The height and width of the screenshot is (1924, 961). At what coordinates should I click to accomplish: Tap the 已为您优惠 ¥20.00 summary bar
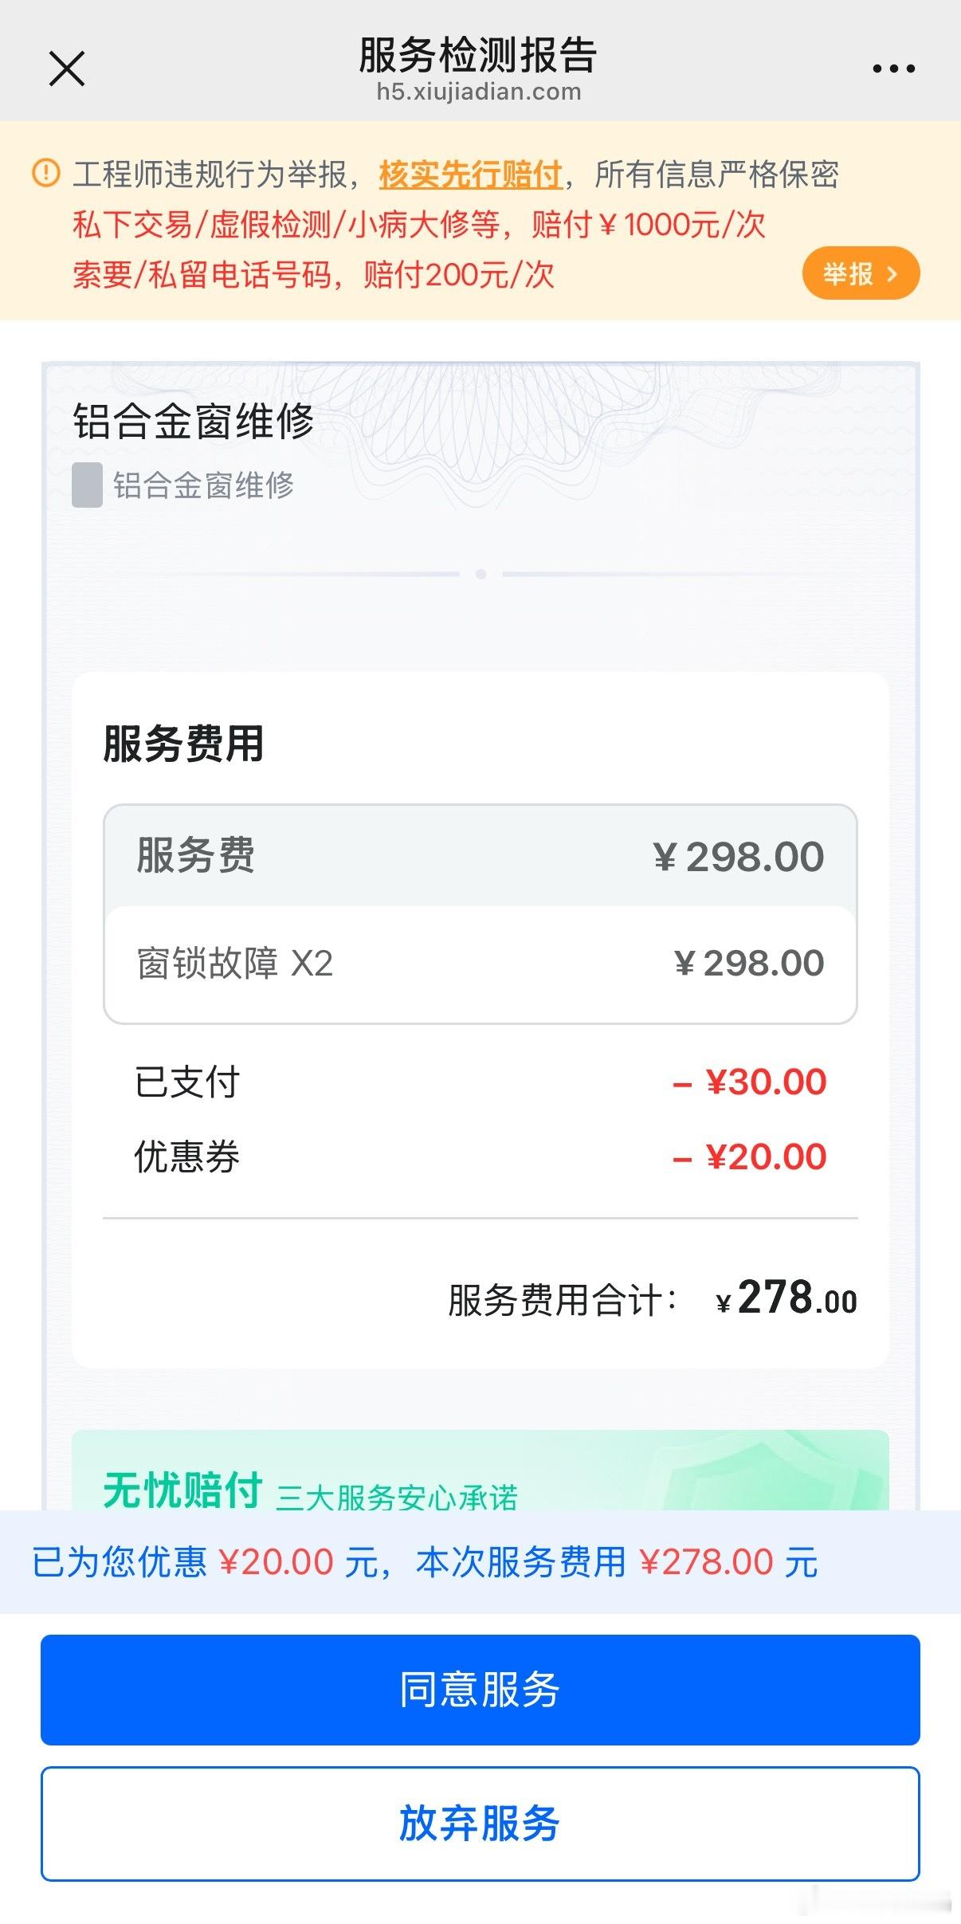[480, 1561]
